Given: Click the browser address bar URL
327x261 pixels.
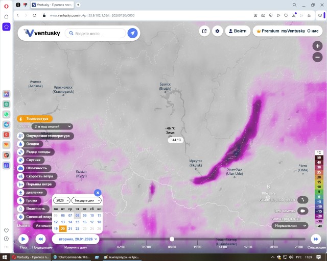Looking at the screenshot, I should click(92, 15).
